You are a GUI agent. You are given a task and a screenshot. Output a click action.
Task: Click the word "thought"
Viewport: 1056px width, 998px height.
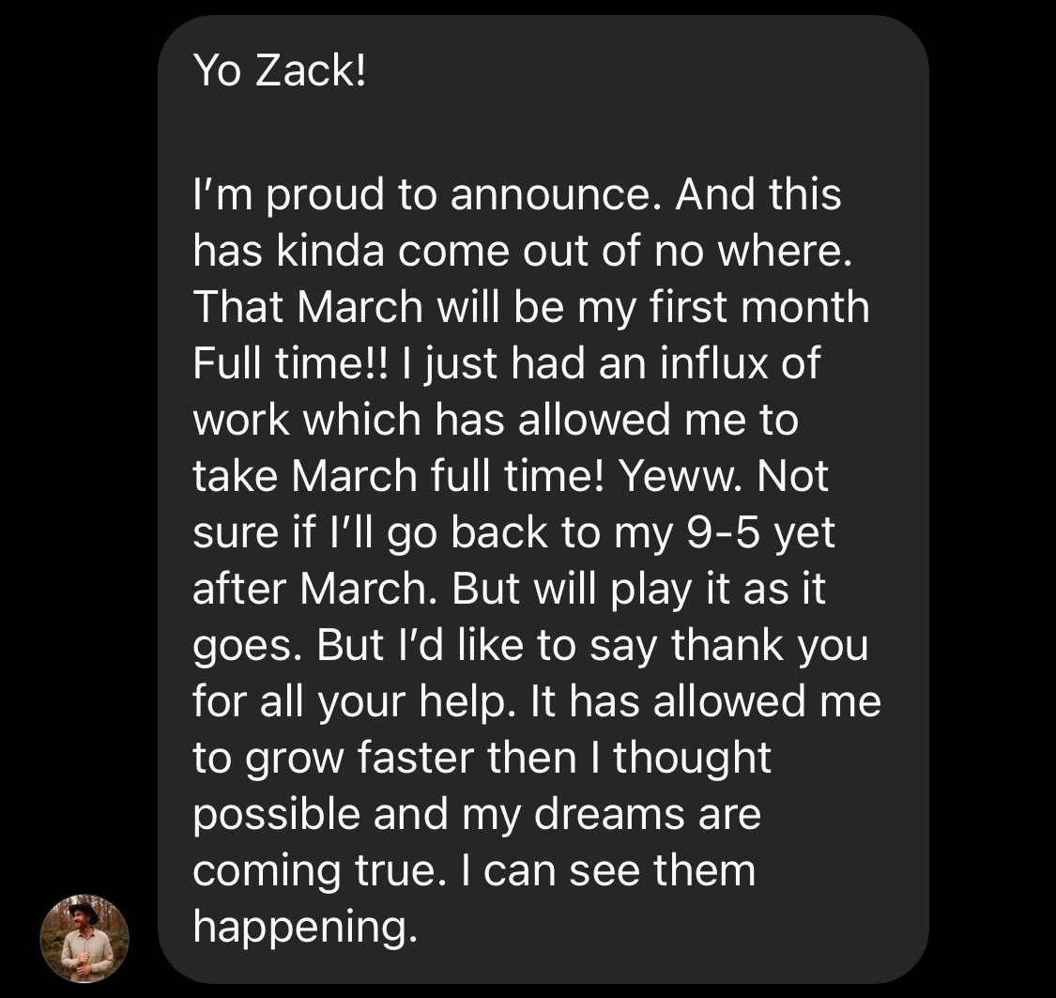coord(693,759)
